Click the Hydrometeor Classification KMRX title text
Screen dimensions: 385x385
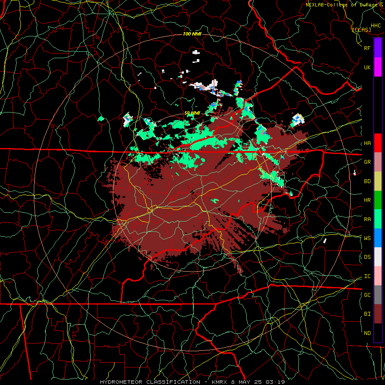pos(192,382)
